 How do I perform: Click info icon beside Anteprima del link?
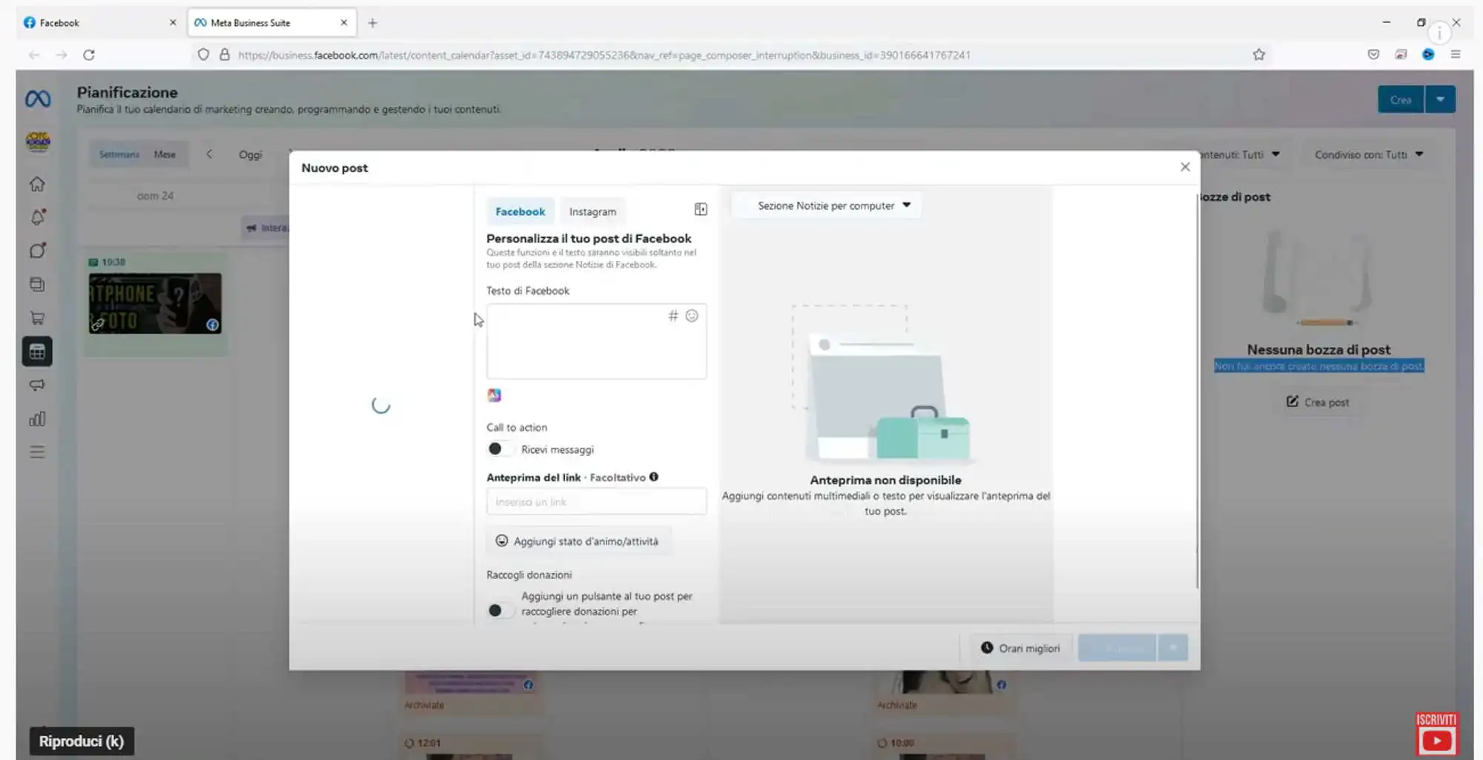[x=654, y=477]
